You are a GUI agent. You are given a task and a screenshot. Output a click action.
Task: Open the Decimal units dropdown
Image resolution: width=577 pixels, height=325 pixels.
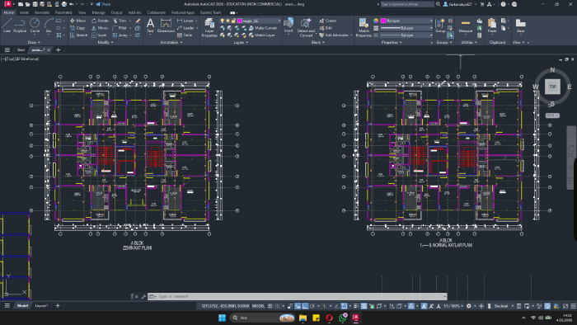(x=503, y=306)
